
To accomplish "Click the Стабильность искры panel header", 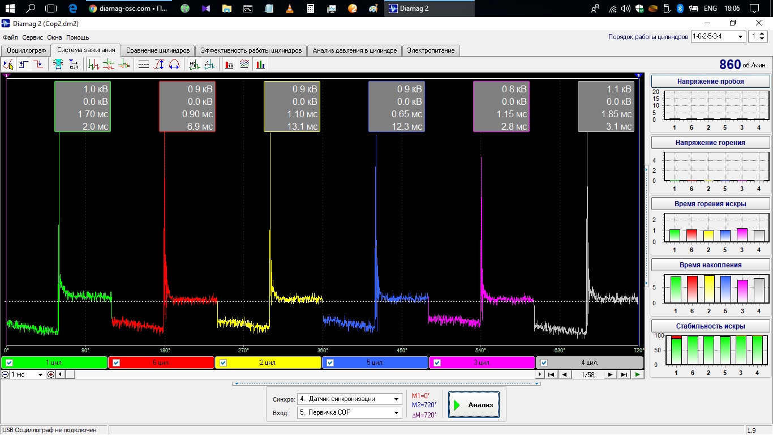I will [711, 326].
